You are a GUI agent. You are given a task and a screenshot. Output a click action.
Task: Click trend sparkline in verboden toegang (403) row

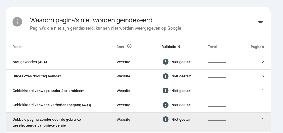(x=217, y=106)
